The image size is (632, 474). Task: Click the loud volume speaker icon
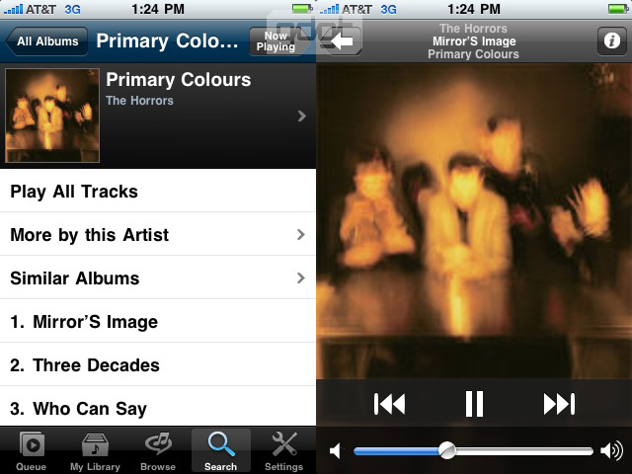(x=611, y=450)
